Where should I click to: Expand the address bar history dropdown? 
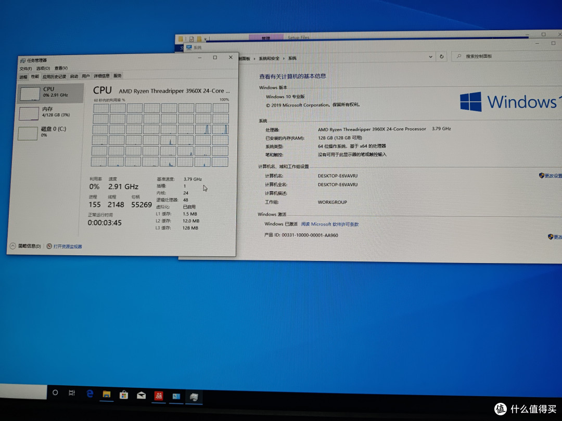click(x=430, y=57)
